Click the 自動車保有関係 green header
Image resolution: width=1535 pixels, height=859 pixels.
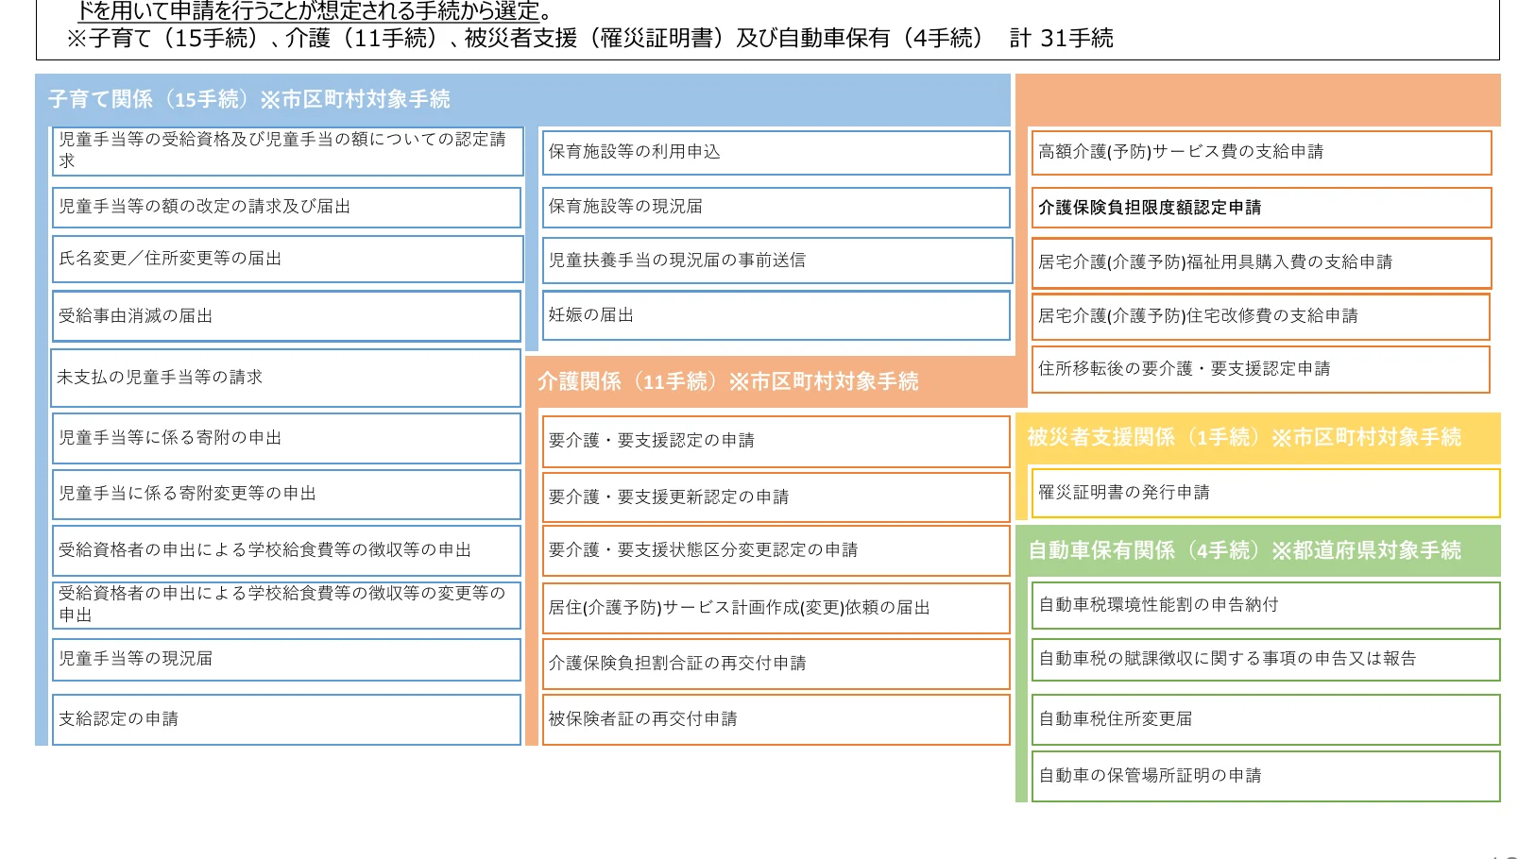tap(1244, 550)
